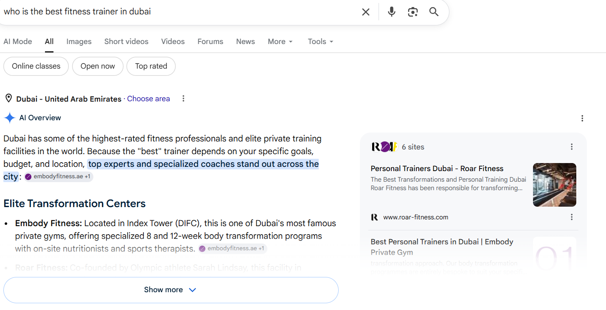This screenshot has width=606, height=310.
Task: Start voice search with the microphone icon
Action: (392, 12)
